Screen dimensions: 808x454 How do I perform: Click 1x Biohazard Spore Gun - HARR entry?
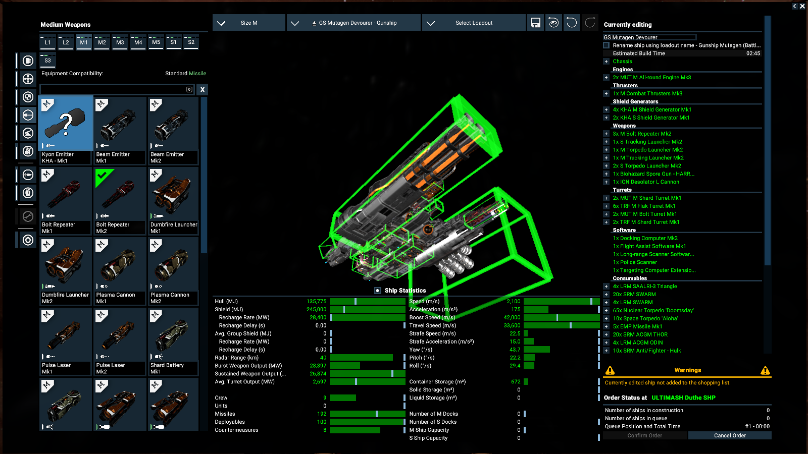653,174
